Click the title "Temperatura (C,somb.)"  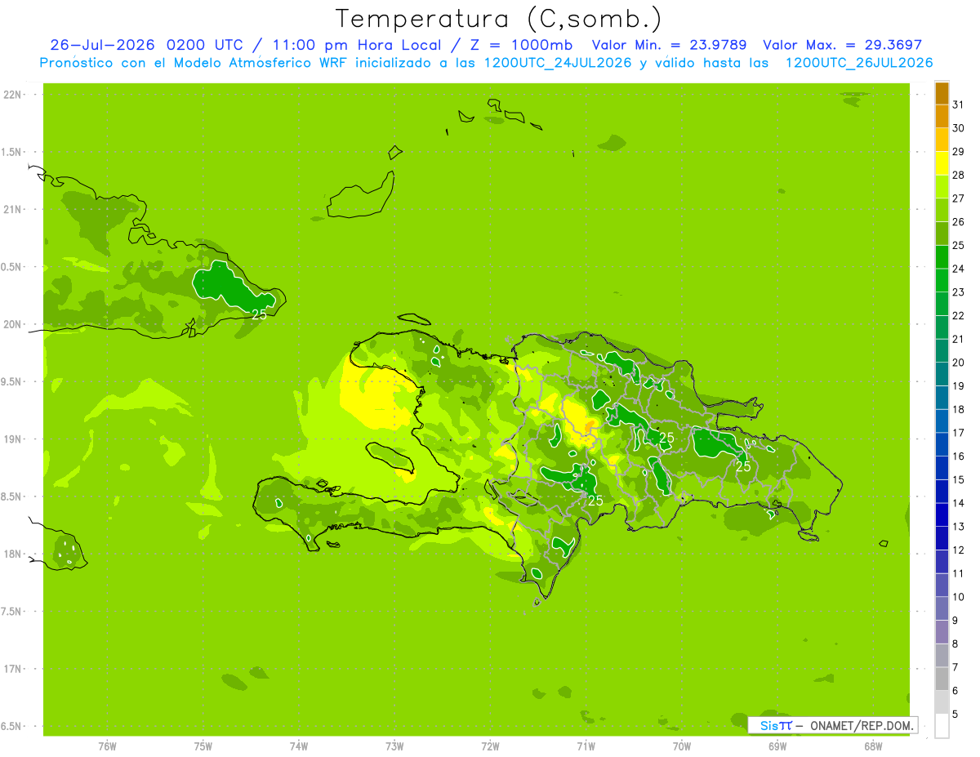pos(500,18)
